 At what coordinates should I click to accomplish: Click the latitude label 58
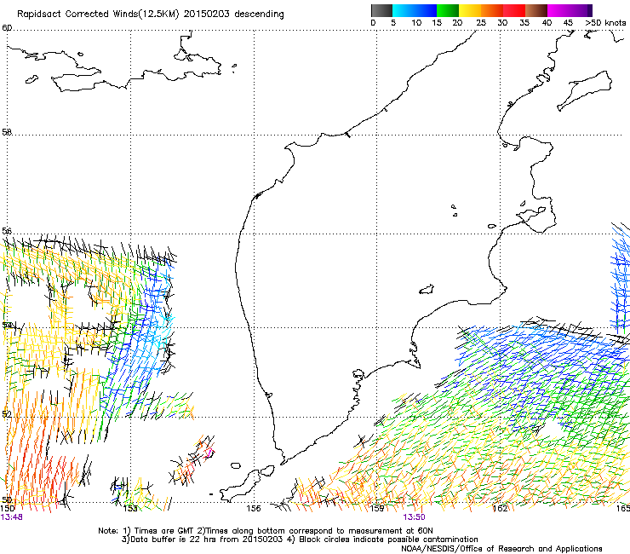click(x=7, y=132)
